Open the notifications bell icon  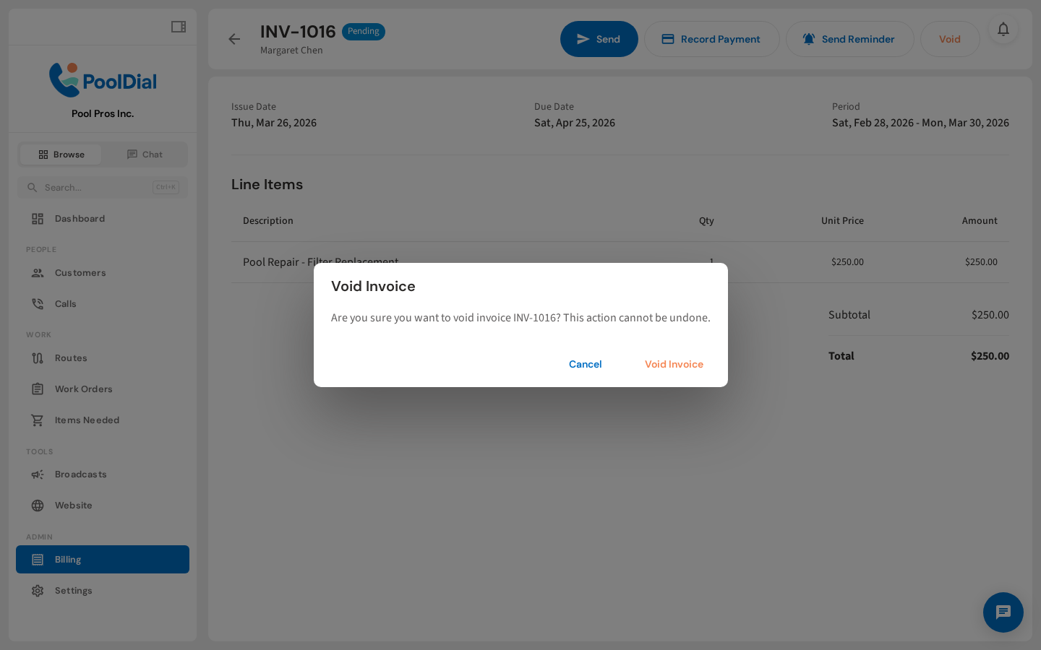click(x=1003, y=29)
